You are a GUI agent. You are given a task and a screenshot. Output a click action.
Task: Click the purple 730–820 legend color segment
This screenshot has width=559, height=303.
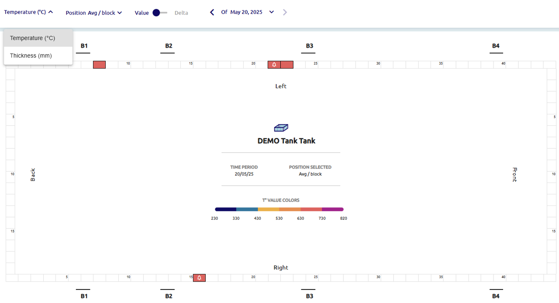pyautogui.click(x=333, y=209)
